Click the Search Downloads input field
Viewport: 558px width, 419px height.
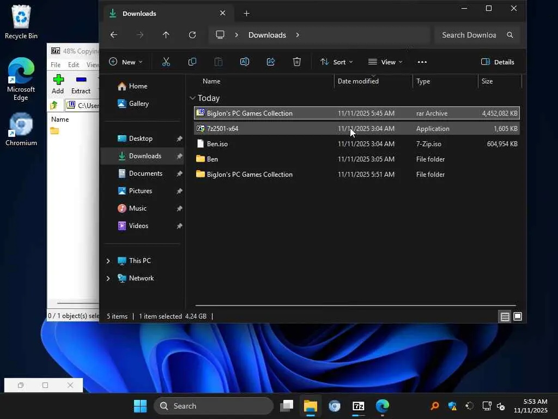coord(469,35)
